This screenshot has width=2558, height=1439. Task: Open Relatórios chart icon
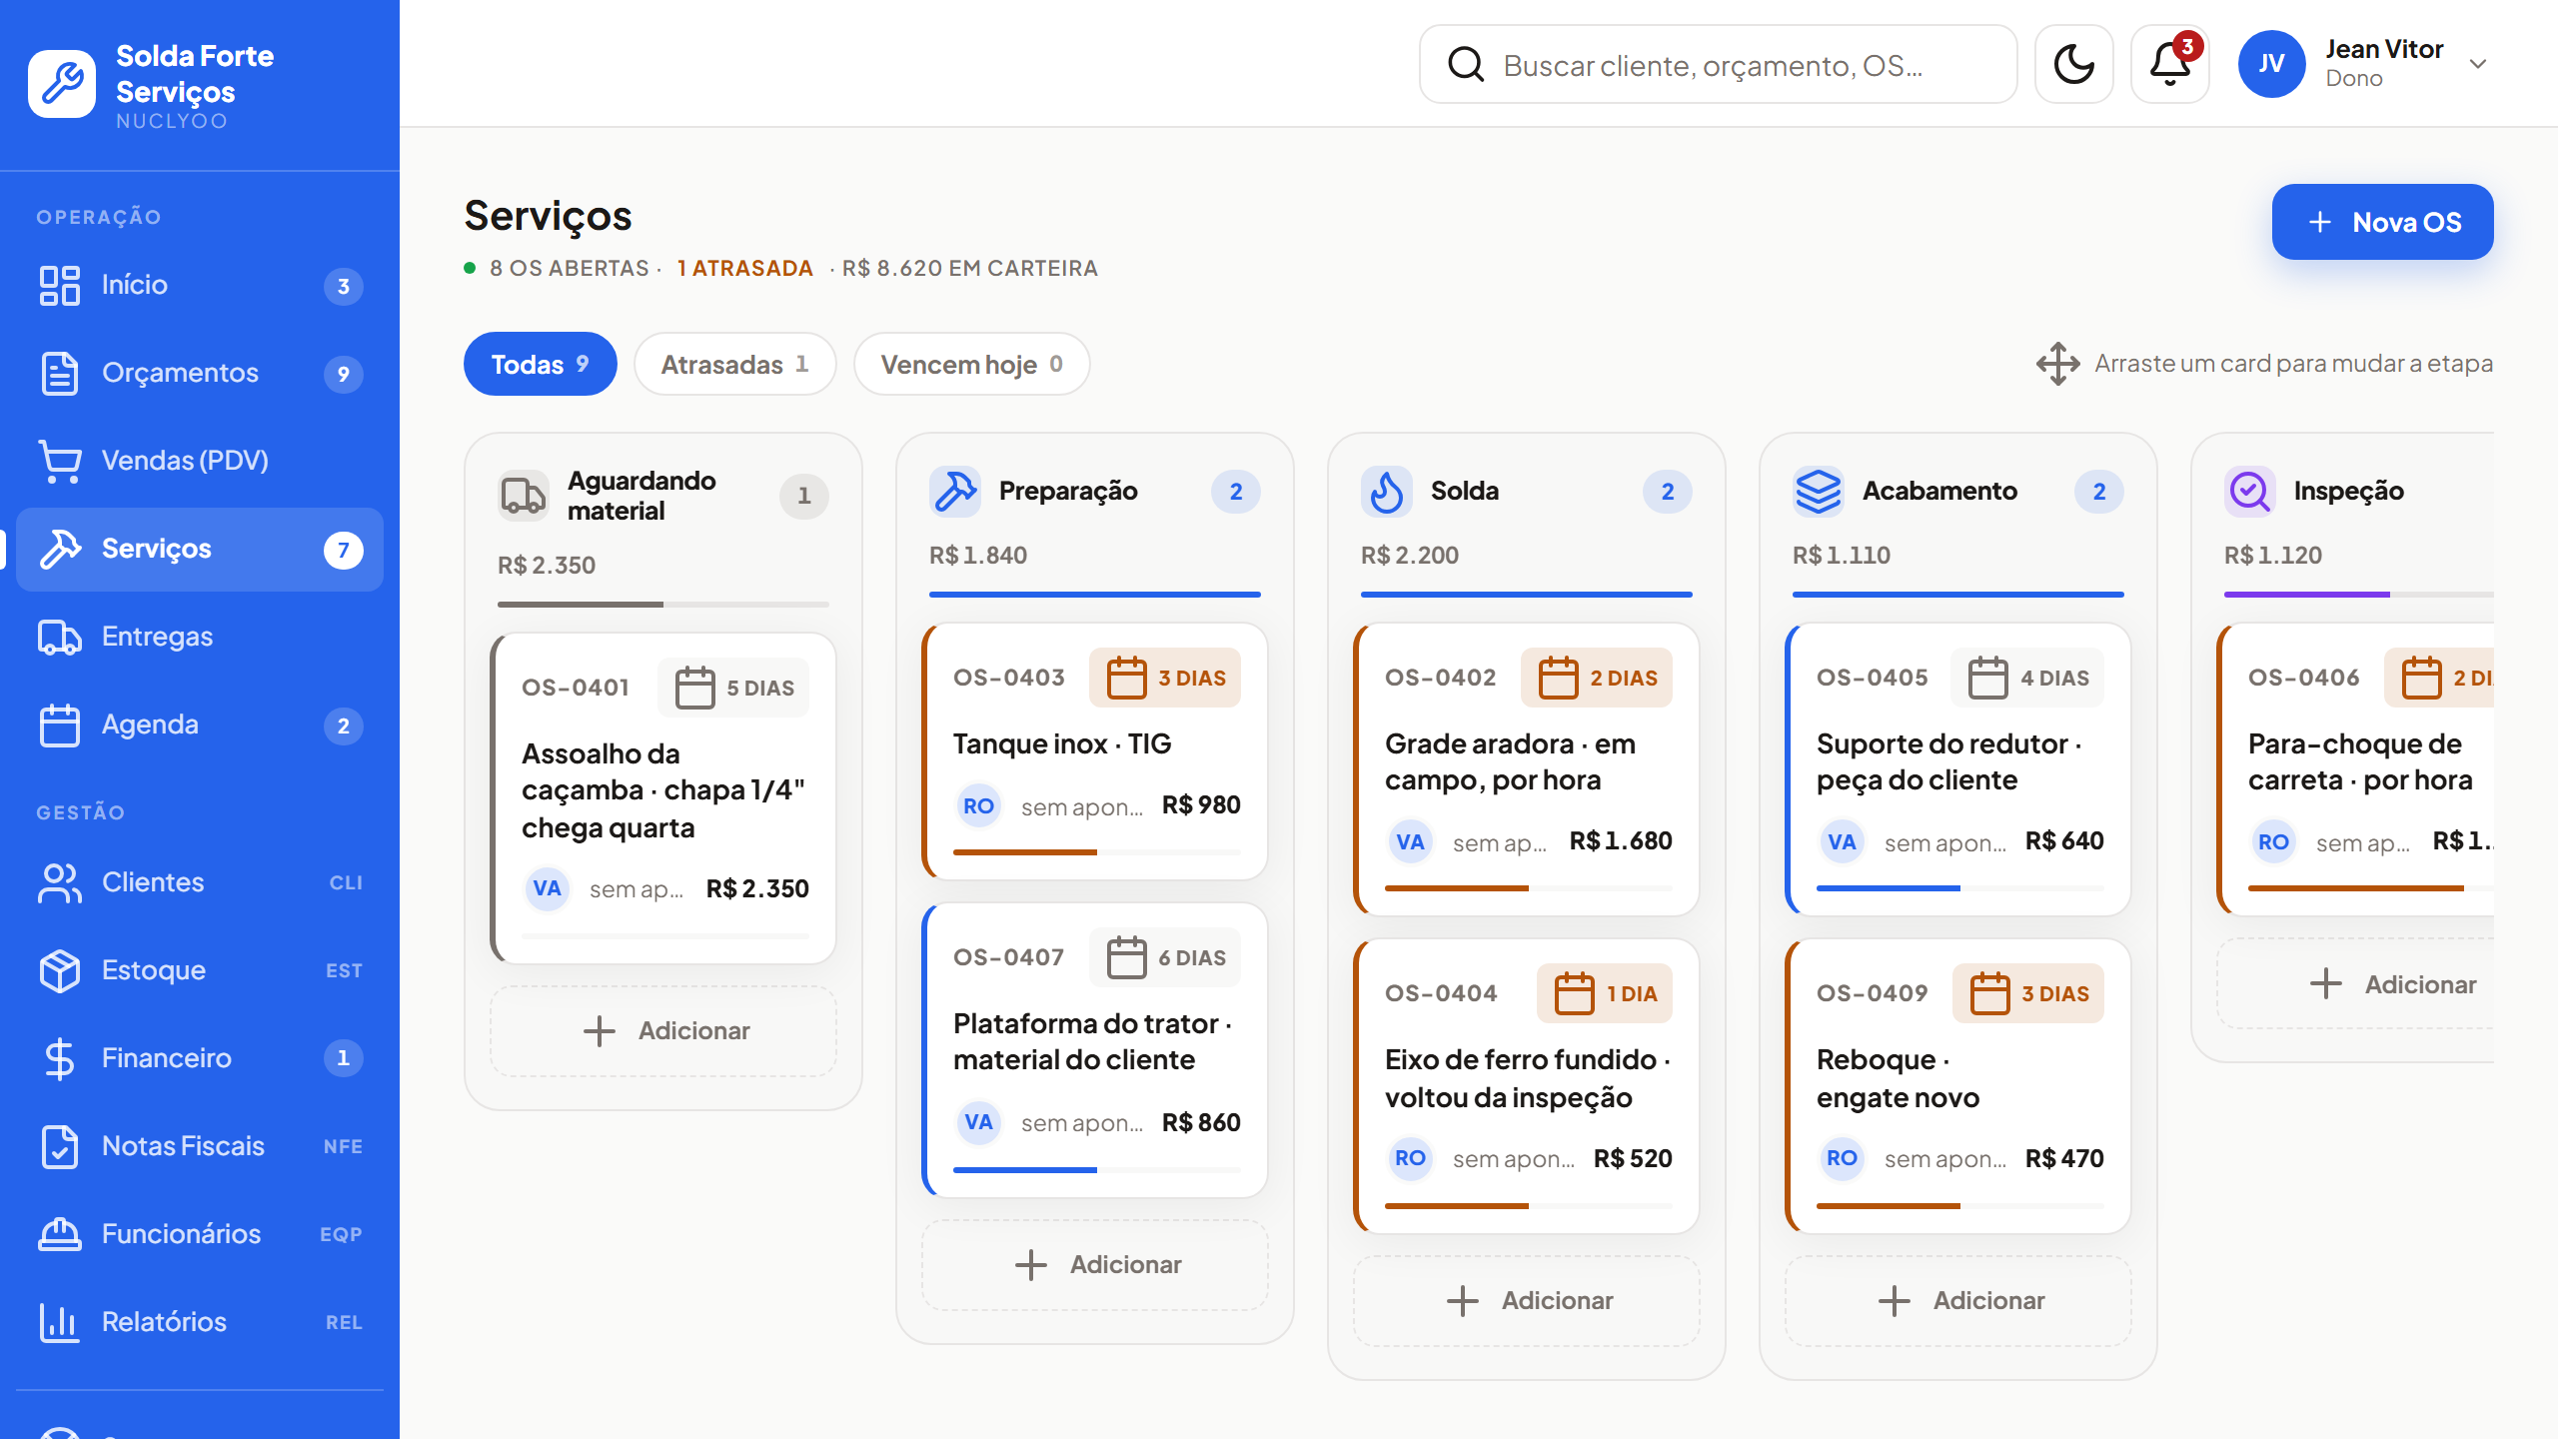tap(60, 1322)
